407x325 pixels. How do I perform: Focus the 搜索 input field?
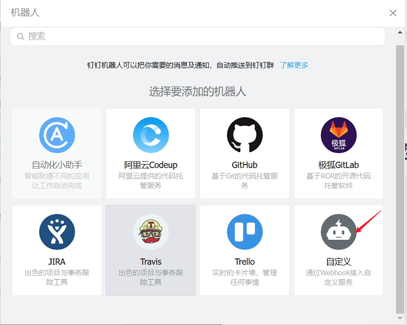point(198,36)
